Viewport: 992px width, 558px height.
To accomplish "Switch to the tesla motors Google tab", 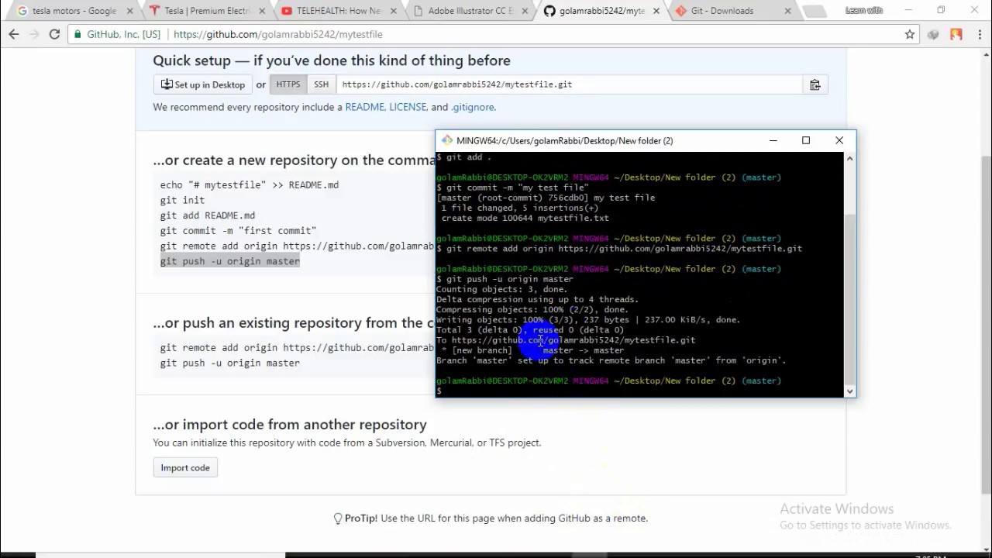I will [x=74, y=11].
